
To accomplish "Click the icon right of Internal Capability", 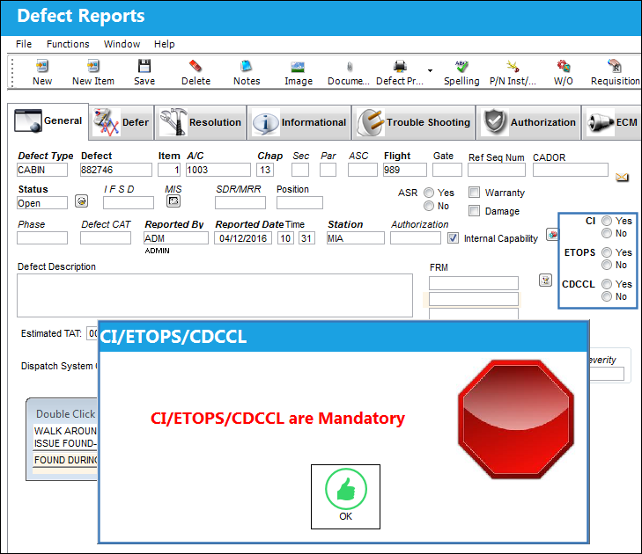I will coord(552,235).
